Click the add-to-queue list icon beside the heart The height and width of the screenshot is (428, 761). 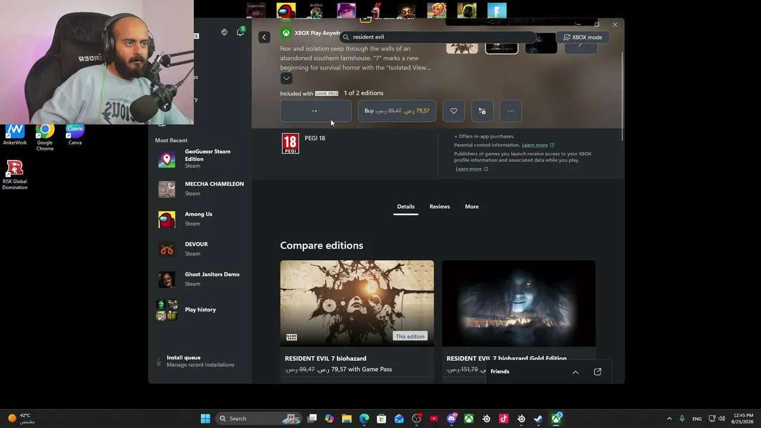coord(482,111)
